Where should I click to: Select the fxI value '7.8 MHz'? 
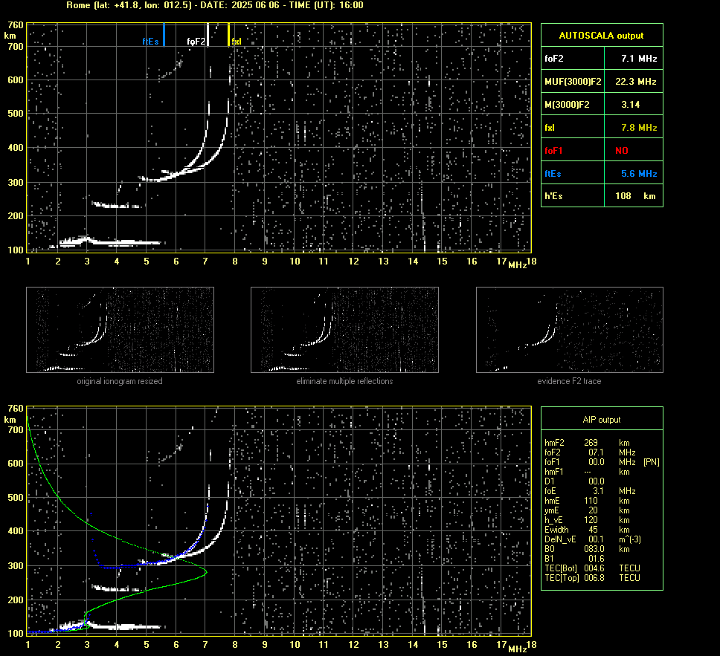639,128
